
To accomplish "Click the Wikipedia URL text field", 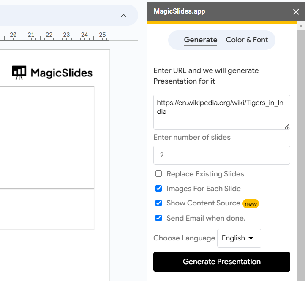I will [x=221, y=111].
